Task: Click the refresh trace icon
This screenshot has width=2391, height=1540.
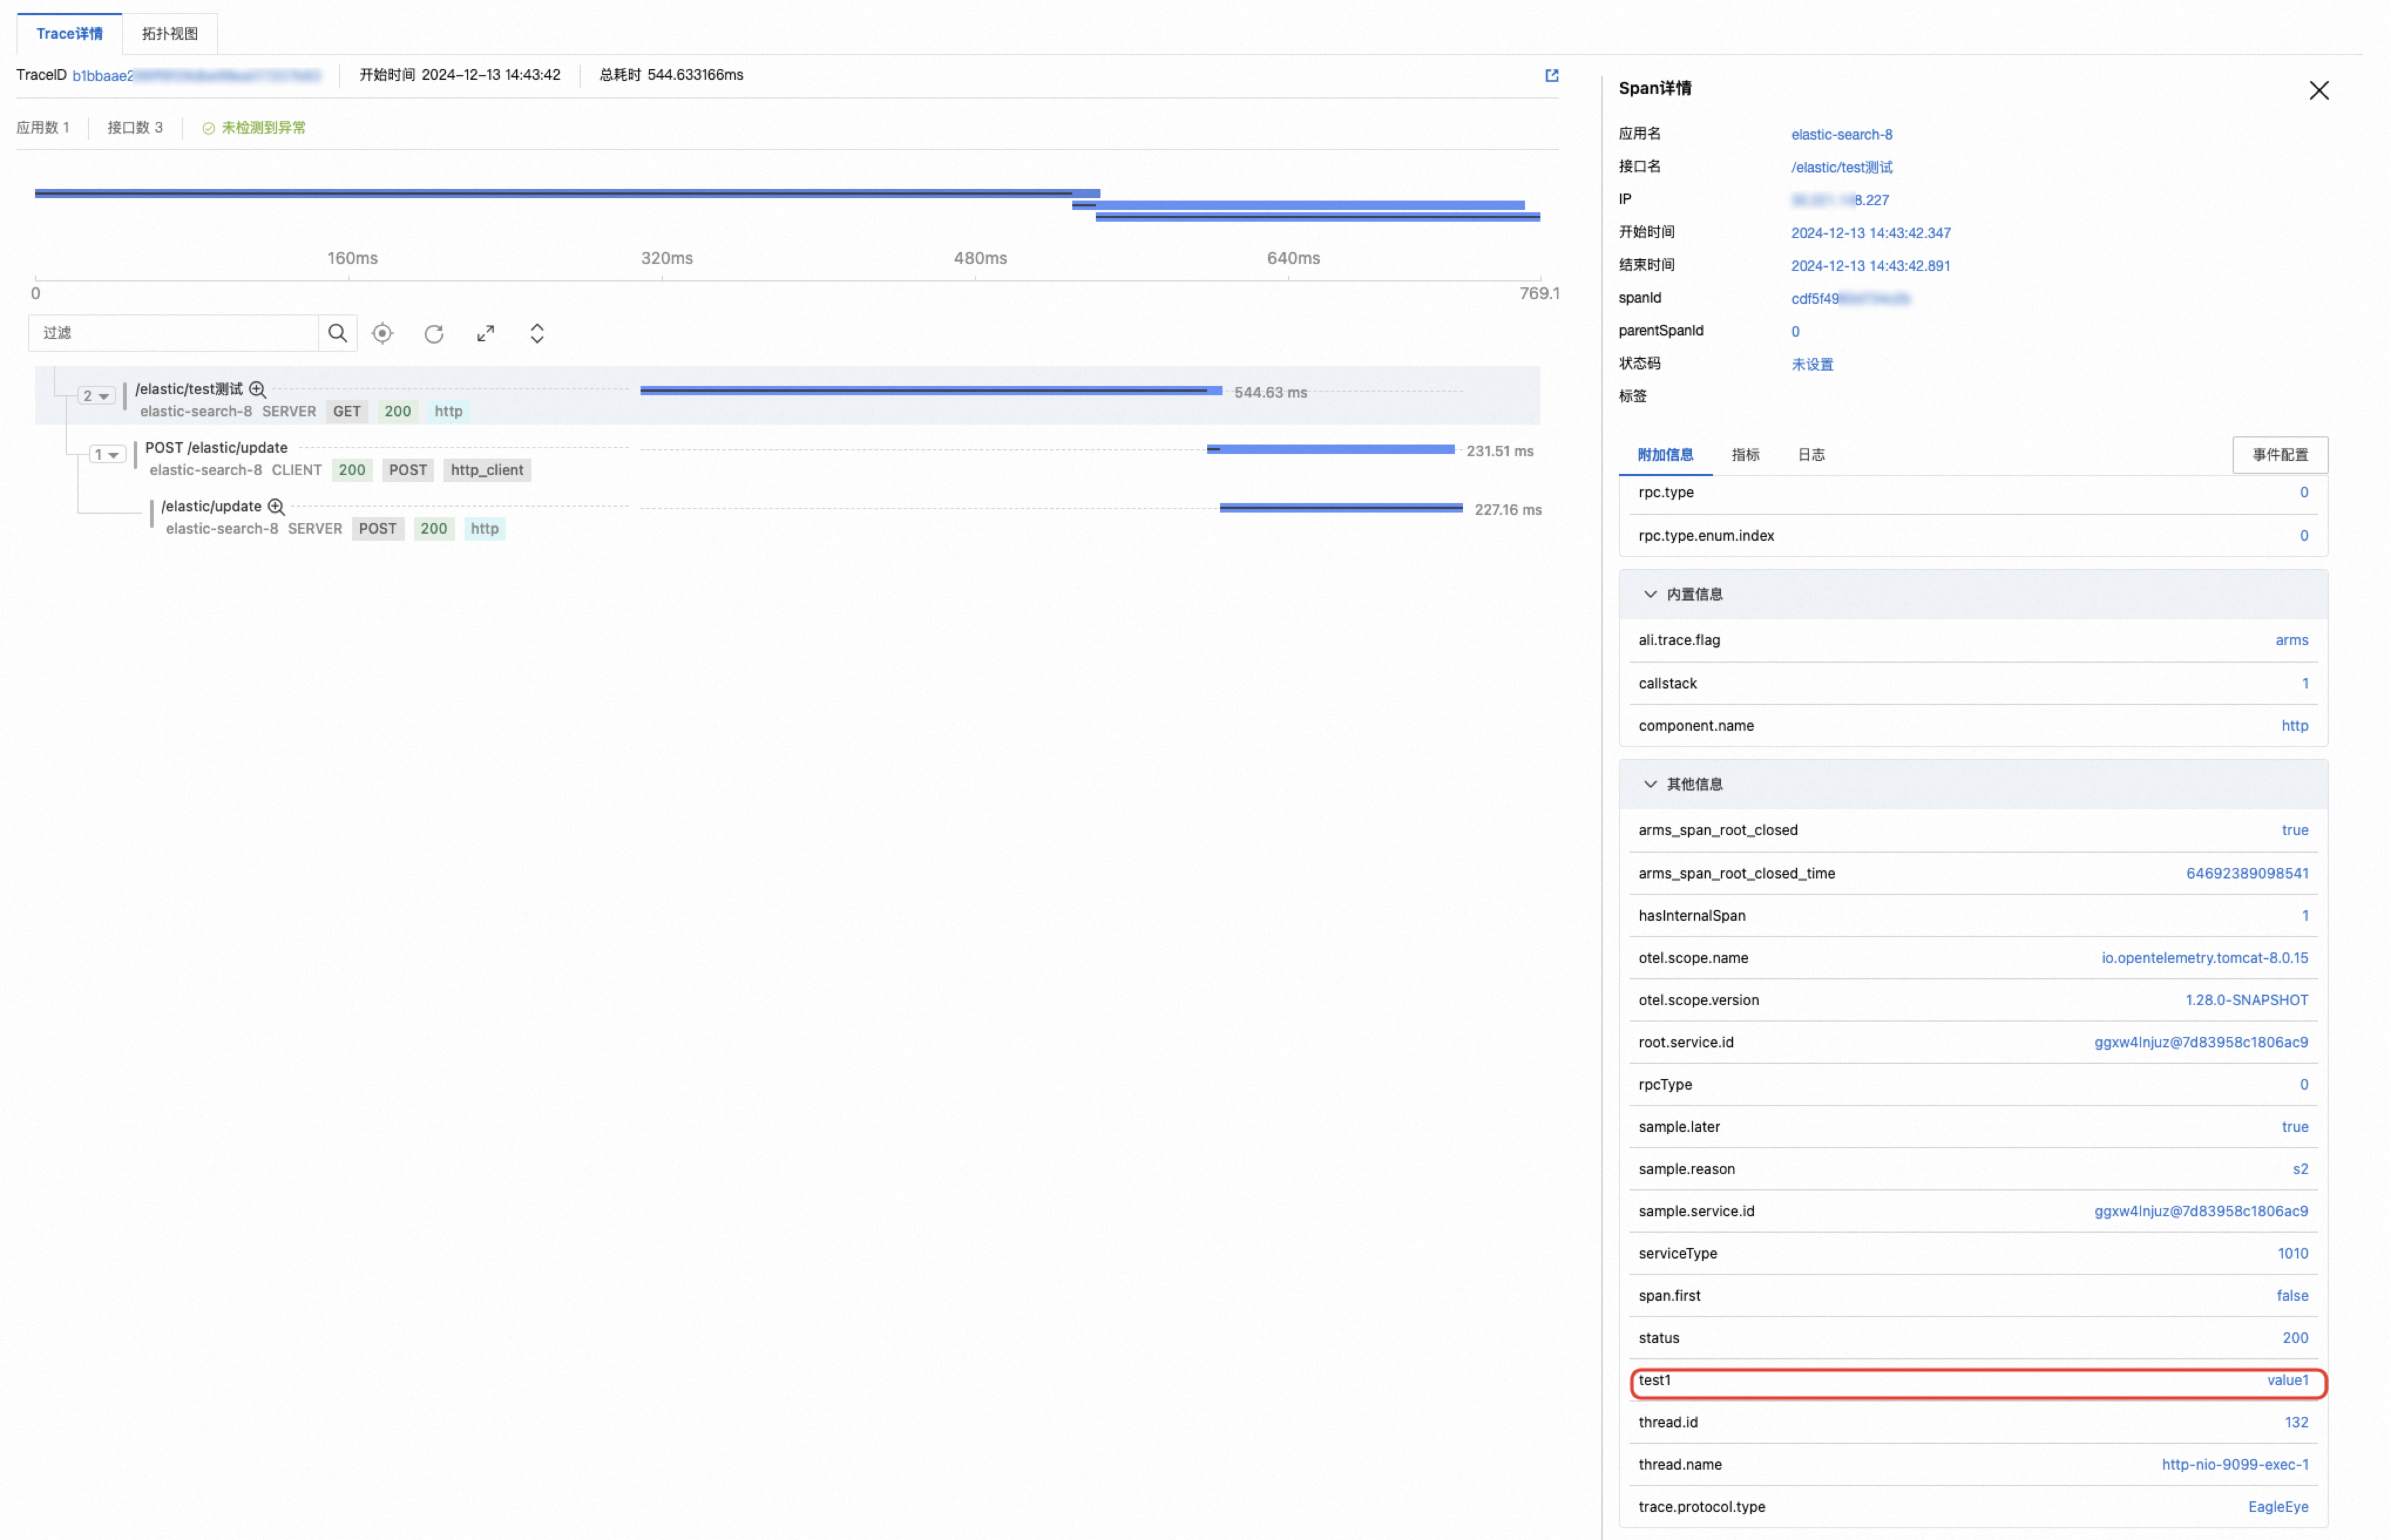Action: pyautogui.click(x=433, y=333)
